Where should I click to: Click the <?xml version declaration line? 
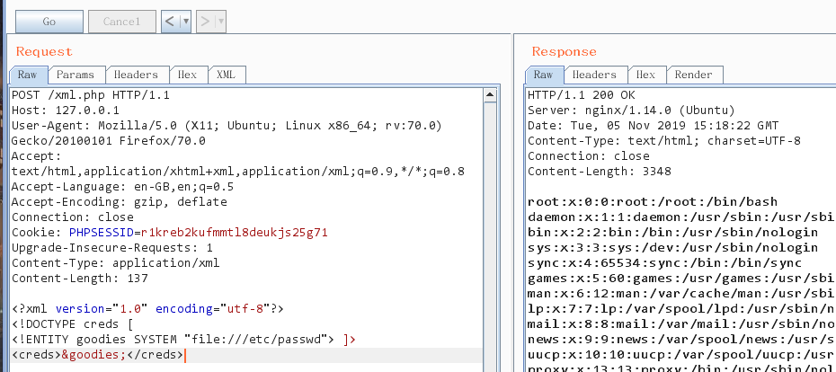[x=147, y=308]
